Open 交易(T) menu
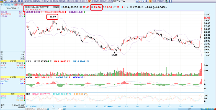The height and width of the screenshot is (110, 216). (28, 1)
